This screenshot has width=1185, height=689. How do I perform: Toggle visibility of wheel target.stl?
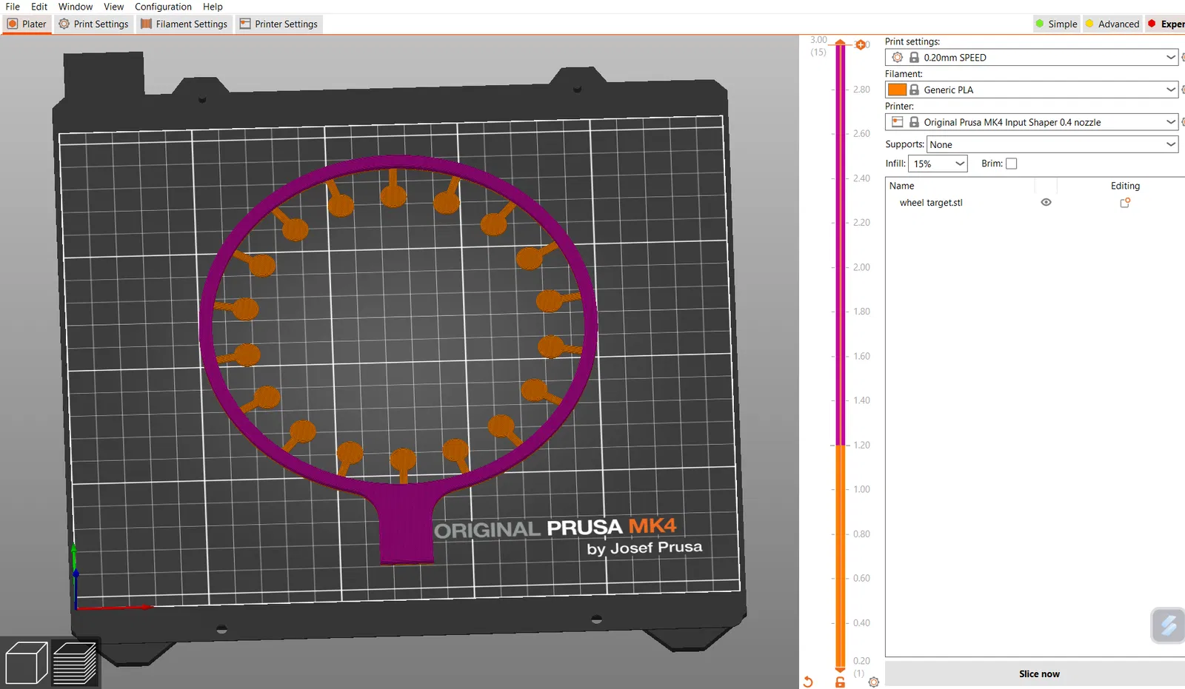click(1046, 202)
